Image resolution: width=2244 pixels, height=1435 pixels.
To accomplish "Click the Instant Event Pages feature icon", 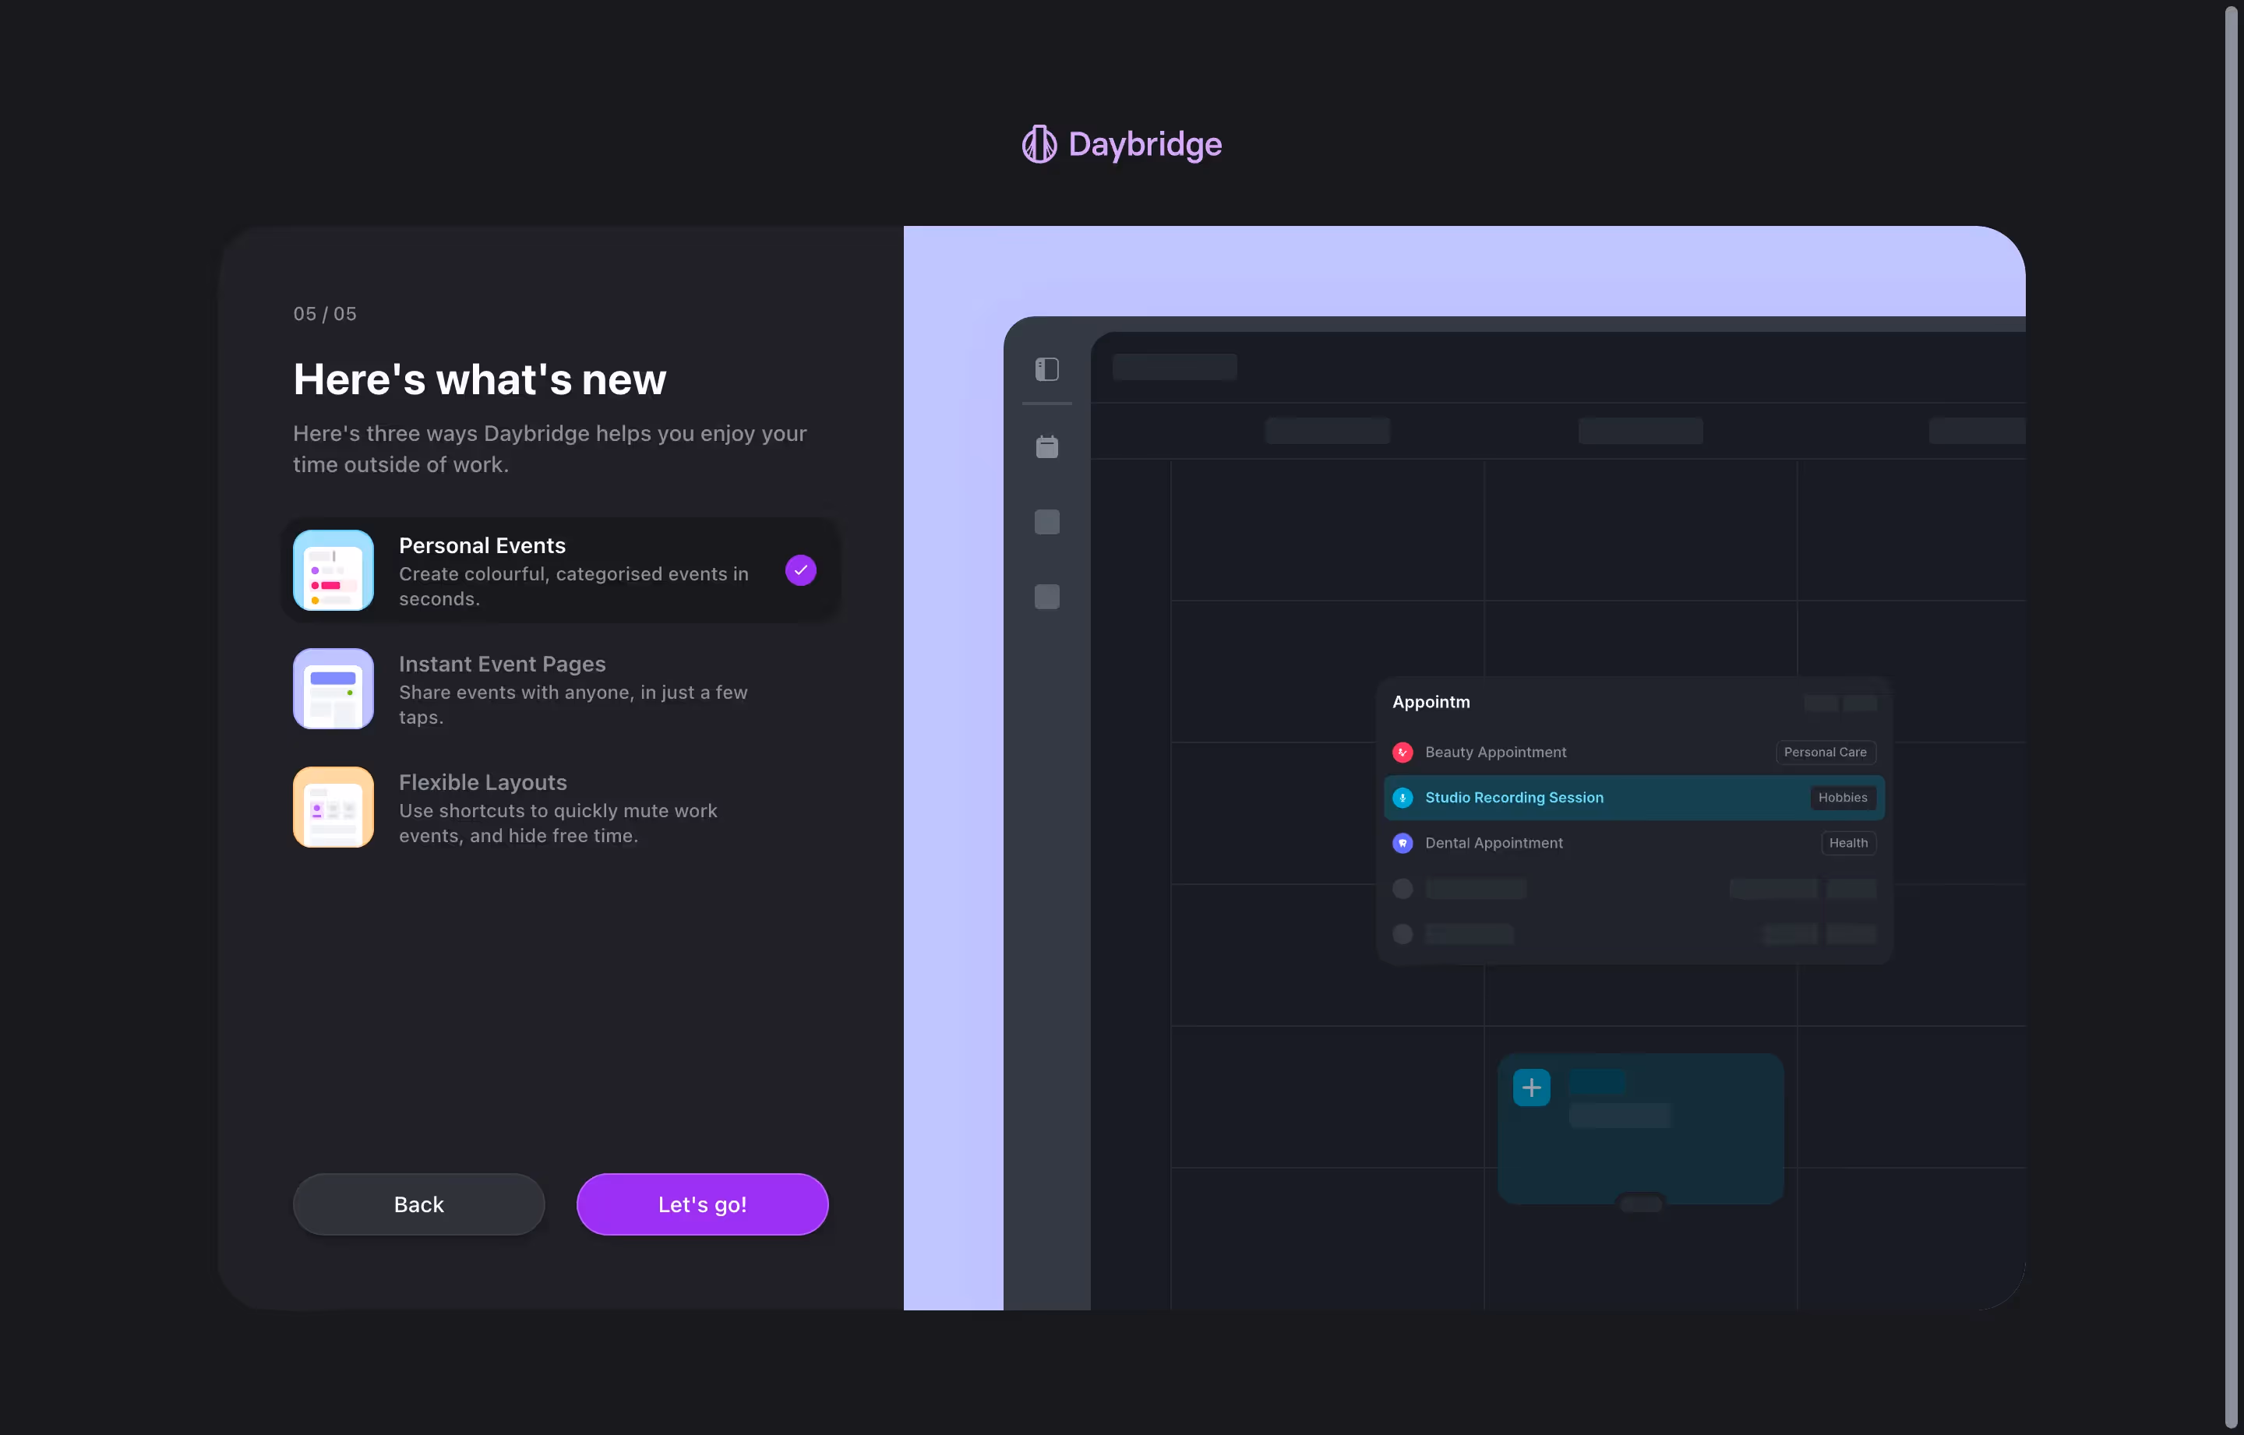I will point(333,689).
